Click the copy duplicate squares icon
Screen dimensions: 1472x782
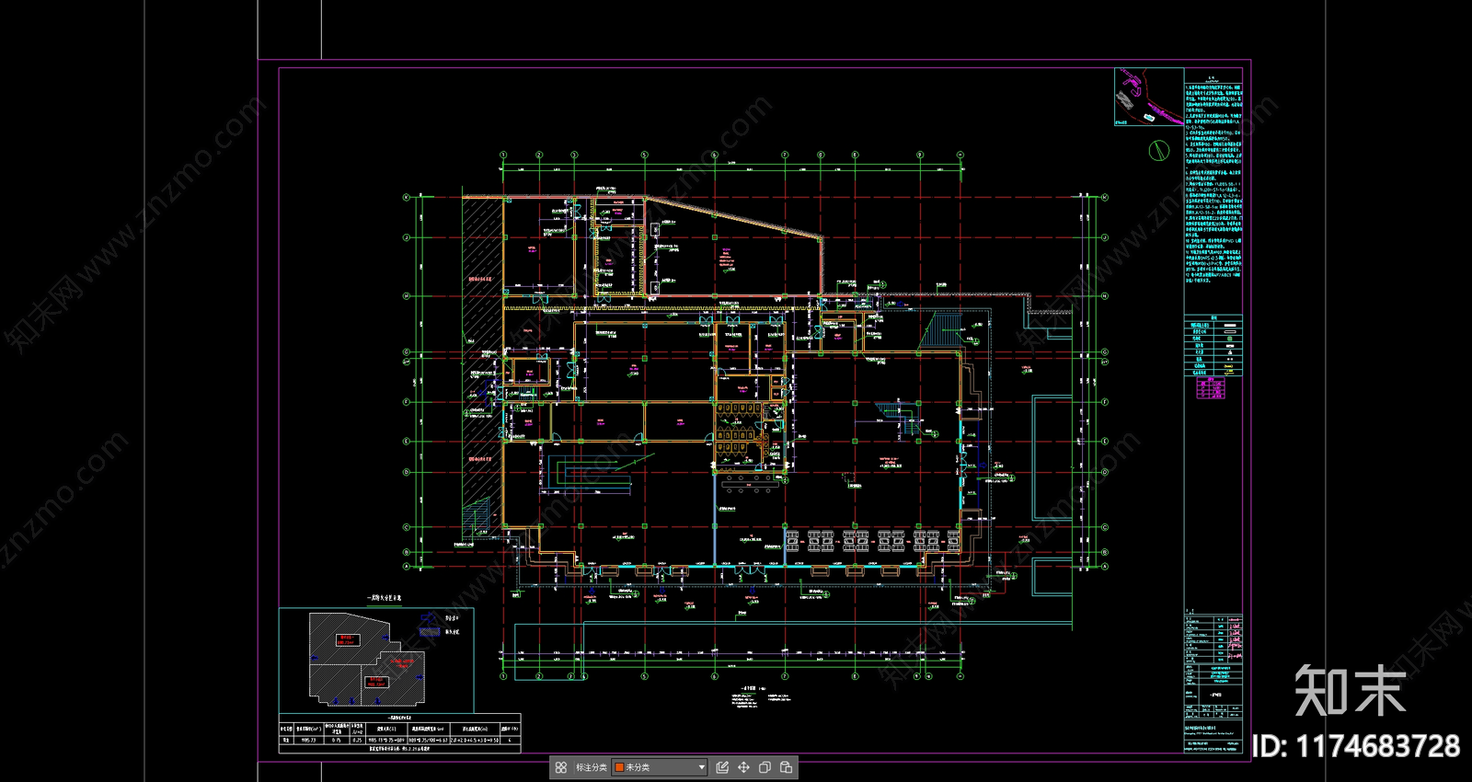(765, 767)
